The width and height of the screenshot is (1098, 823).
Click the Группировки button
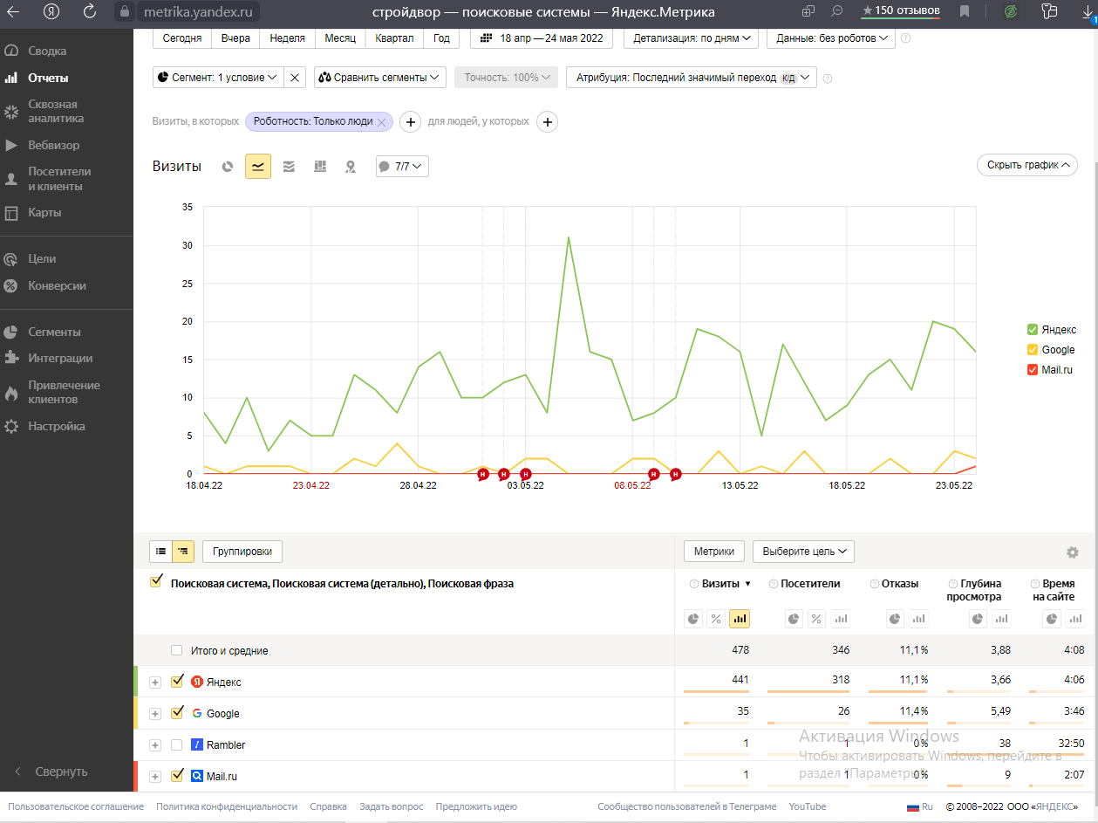[242, 552]
